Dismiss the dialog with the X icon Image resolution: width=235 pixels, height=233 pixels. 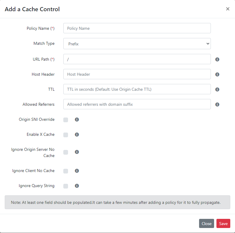point(228,9)
